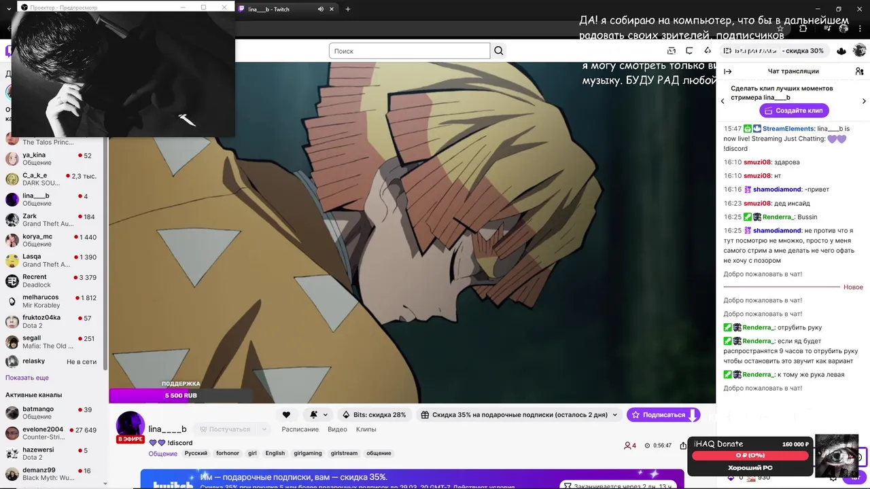Open batmanqo channel under Активные каналы

click(x=52, y=413)
